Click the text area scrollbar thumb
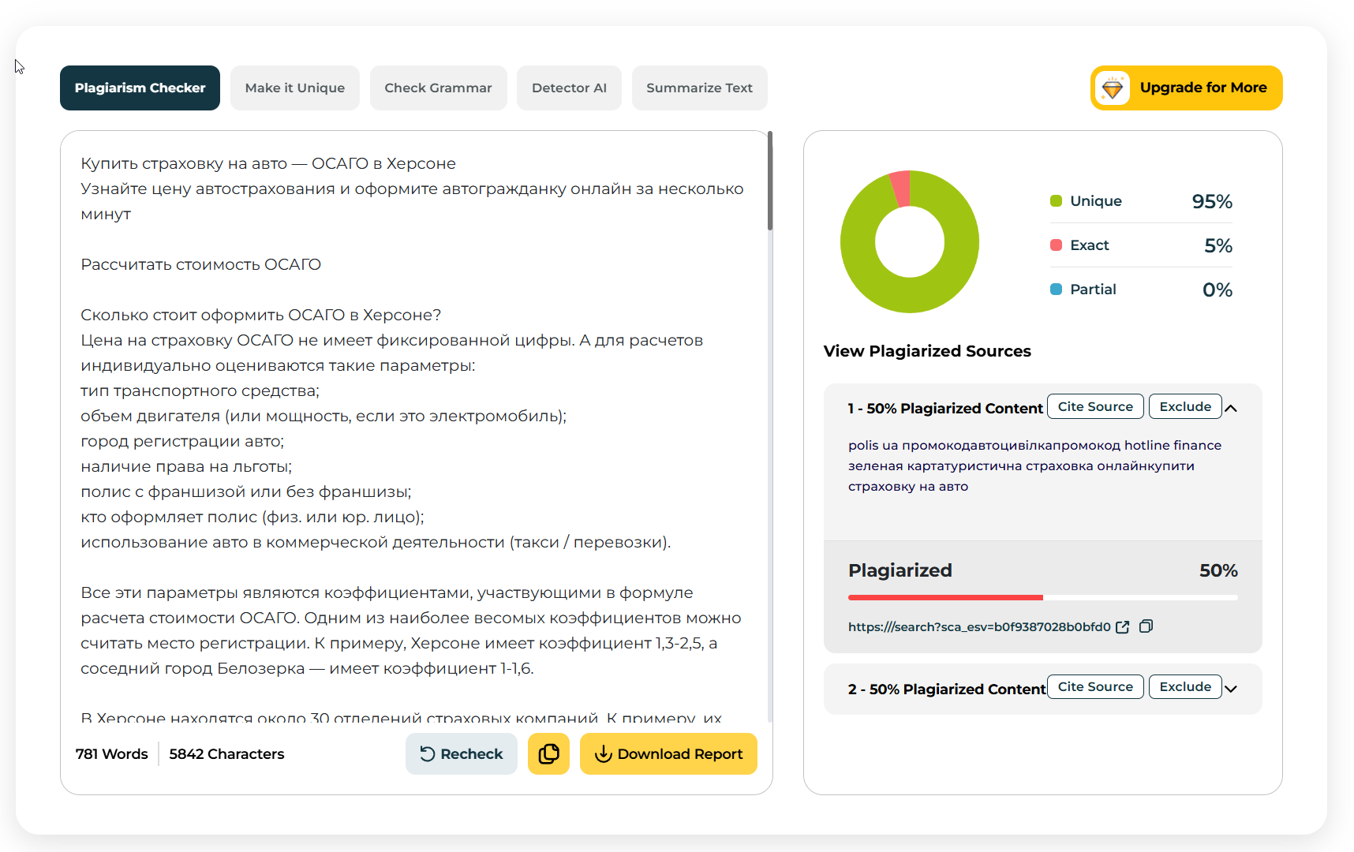Screen dimensions: 1354x852 [770, 181]
